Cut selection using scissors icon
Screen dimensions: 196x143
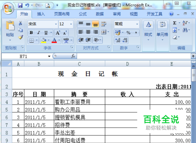coord(20,23)
